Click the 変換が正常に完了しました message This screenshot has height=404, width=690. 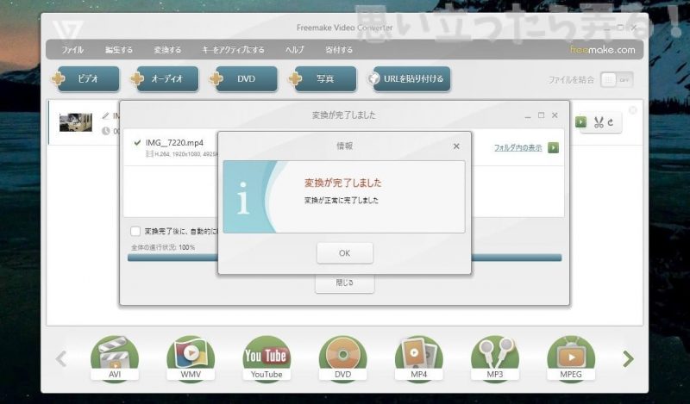[341, 201]
